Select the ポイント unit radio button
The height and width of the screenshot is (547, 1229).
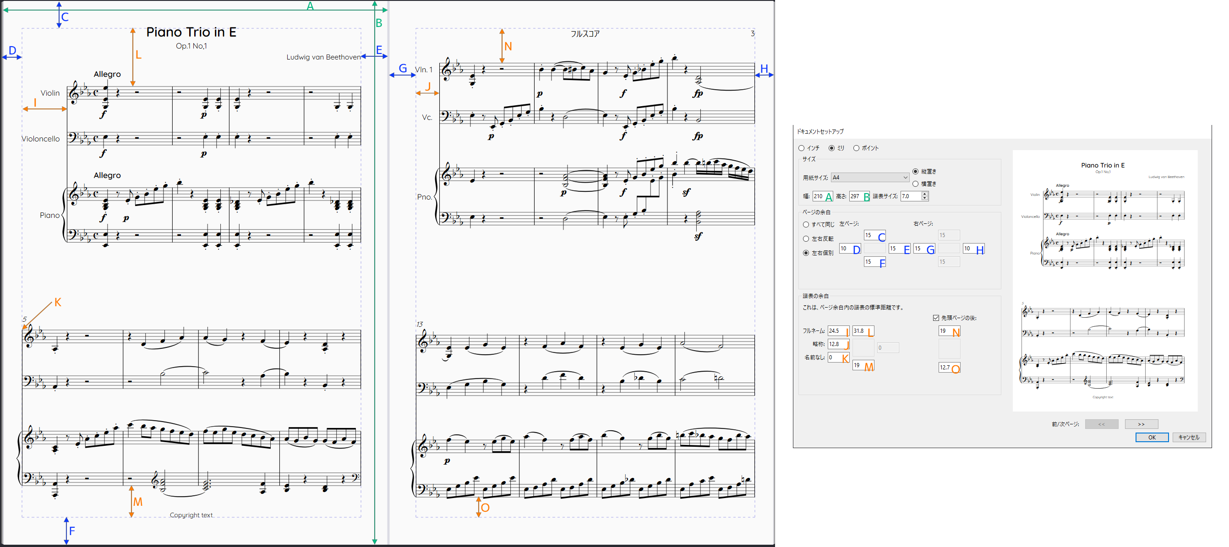coord(857,148)
